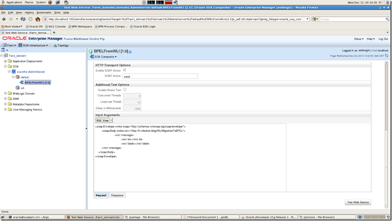Open the SOA Composite dropdown menu

click(103, 57)
